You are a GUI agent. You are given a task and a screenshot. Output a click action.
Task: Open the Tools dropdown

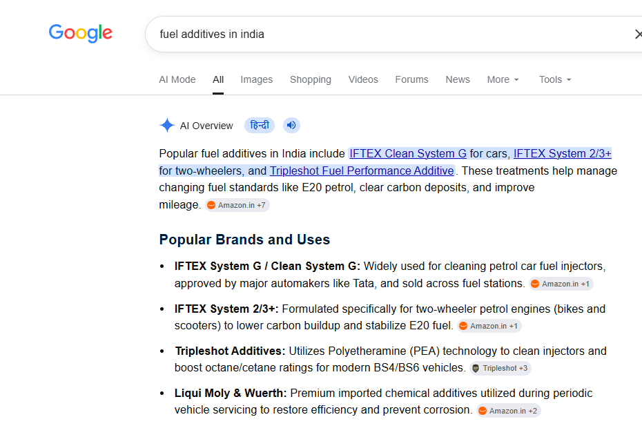click(555, 79)
